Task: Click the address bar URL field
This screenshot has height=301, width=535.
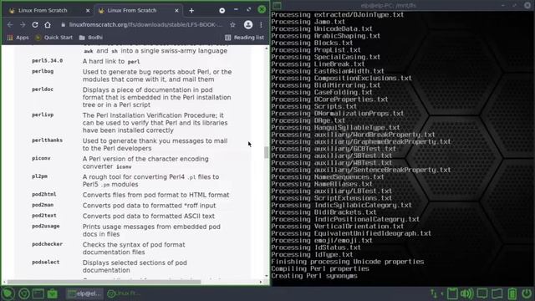Action: tap(145, 24)
